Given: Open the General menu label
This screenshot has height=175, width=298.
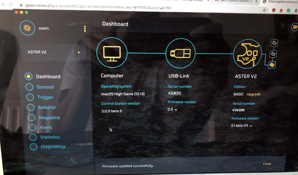Looking at the screenshot, I should coord(45,87).
